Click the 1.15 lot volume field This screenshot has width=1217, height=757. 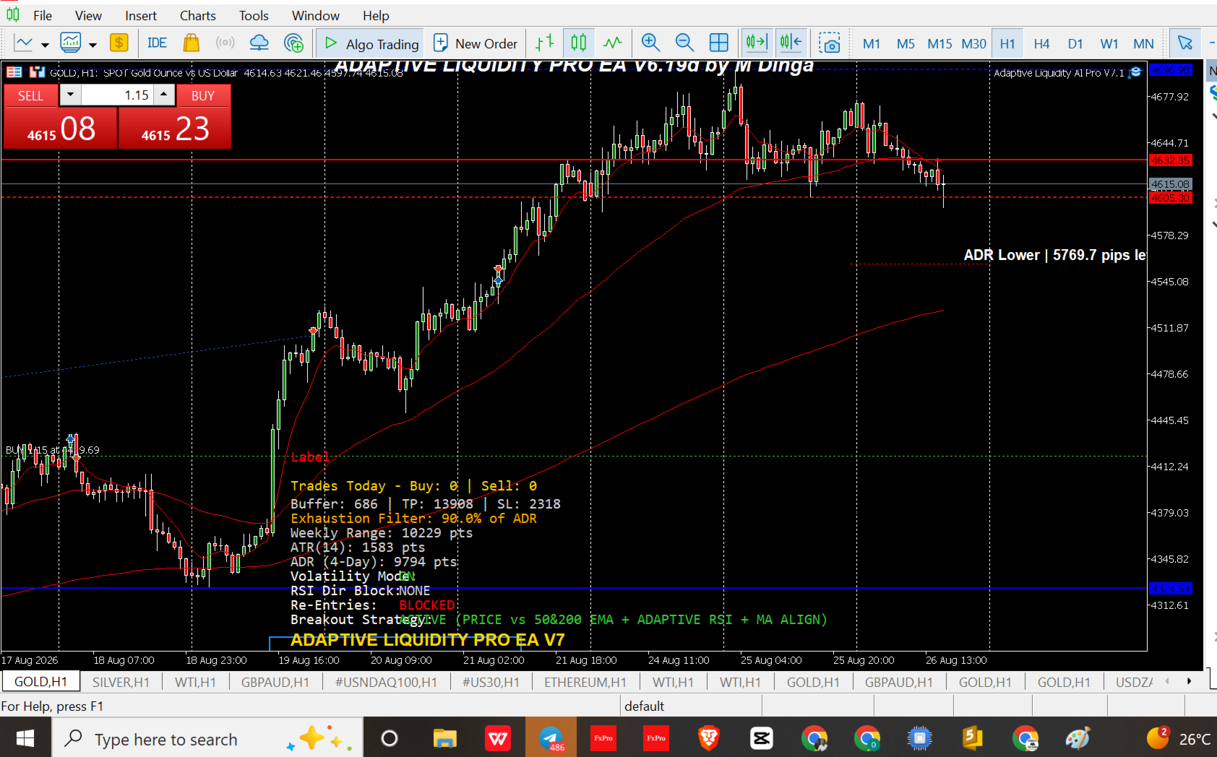[x=117, y=95]
